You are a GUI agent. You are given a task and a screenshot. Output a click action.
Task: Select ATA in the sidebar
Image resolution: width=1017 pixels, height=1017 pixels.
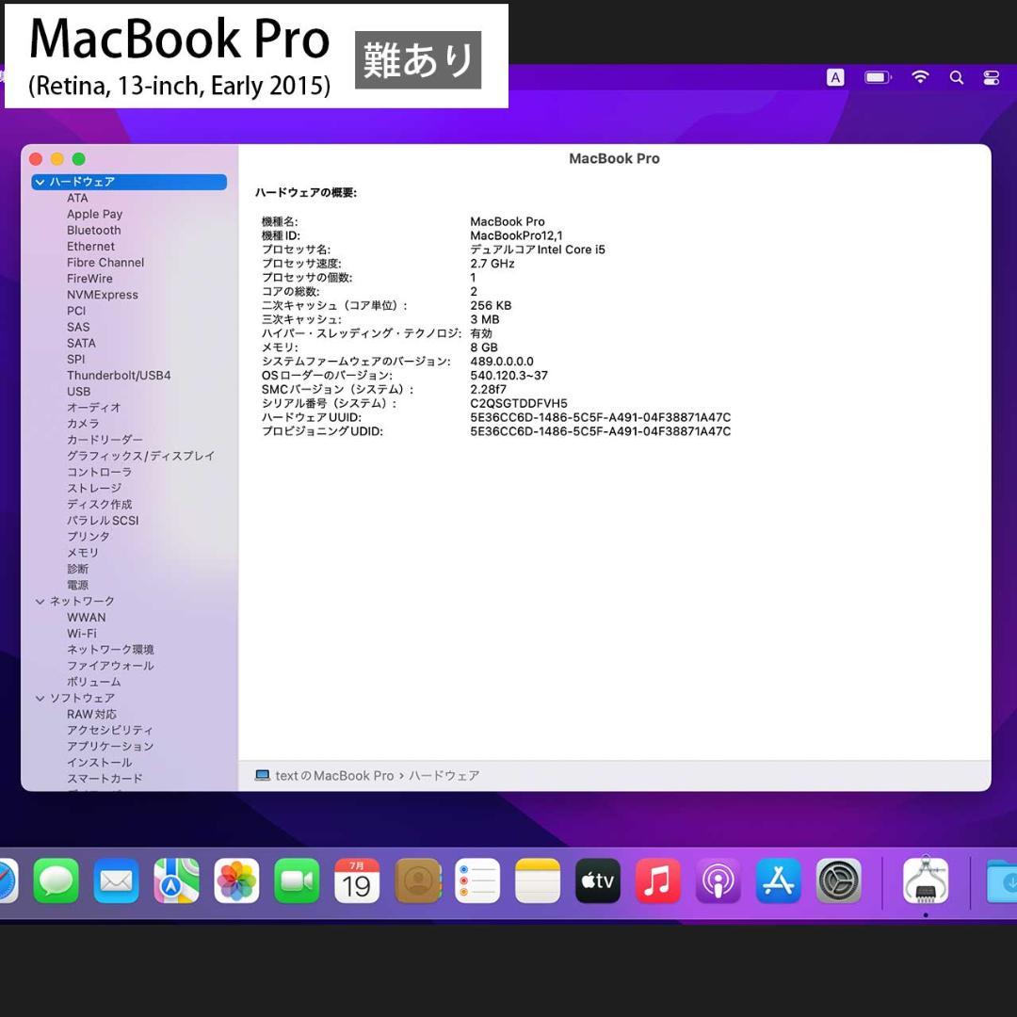(77, 198)
